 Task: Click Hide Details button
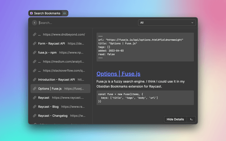pyautogui.click(x=175, y=119)
